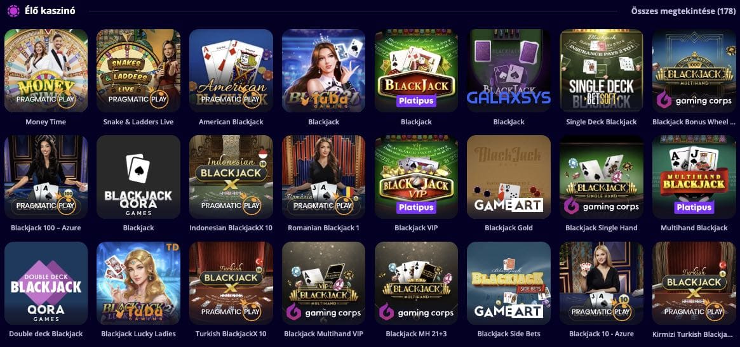Image resolution: width=740 pixels, height=347 pixels.
Task: Open the Összes megtekintése (178) link
Action: point(683,11)
